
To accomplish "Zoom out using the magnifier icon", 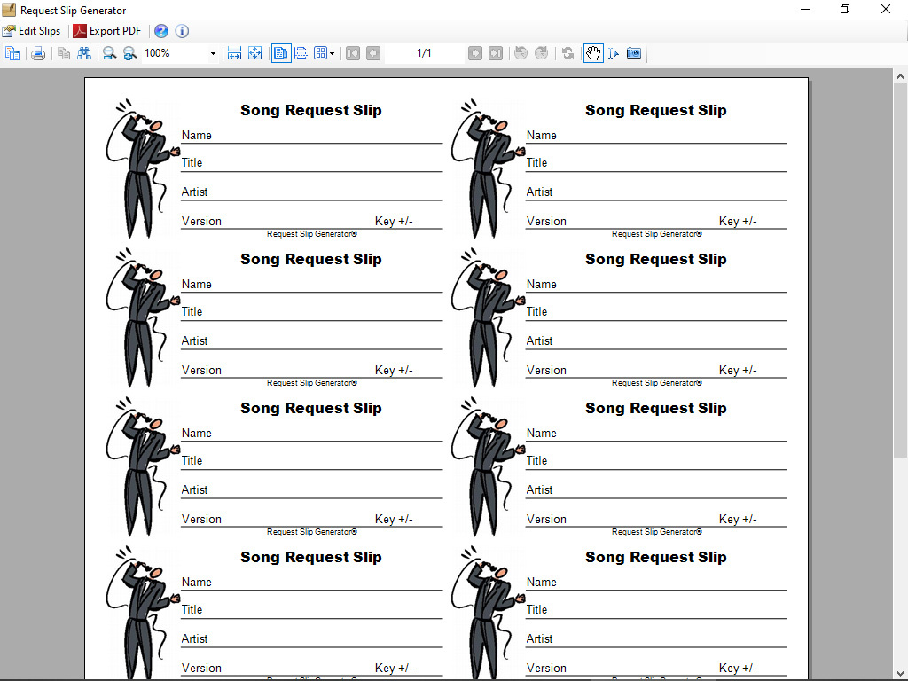I will point(108,53).
